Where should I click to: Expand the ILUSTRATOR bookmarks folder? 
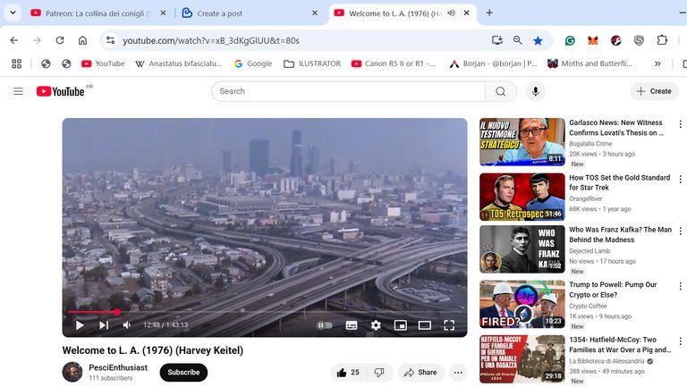point(312,64)
